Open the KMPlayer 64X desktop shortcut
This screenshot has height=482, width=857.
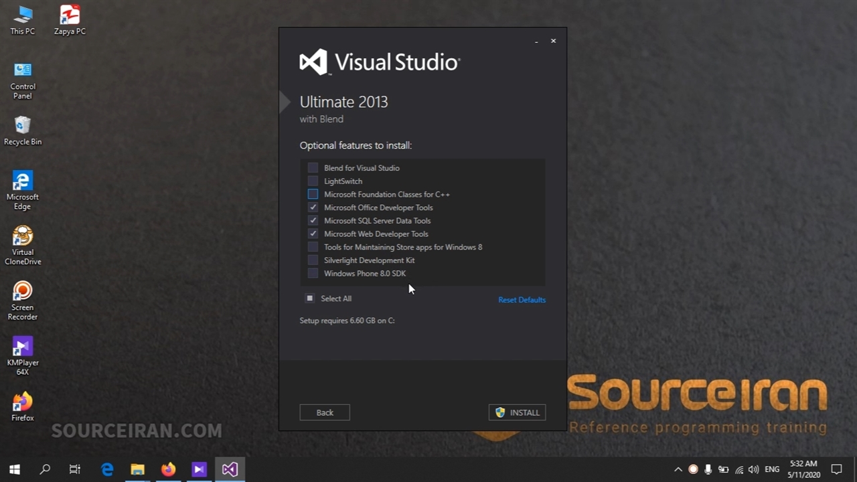point(23,355)
